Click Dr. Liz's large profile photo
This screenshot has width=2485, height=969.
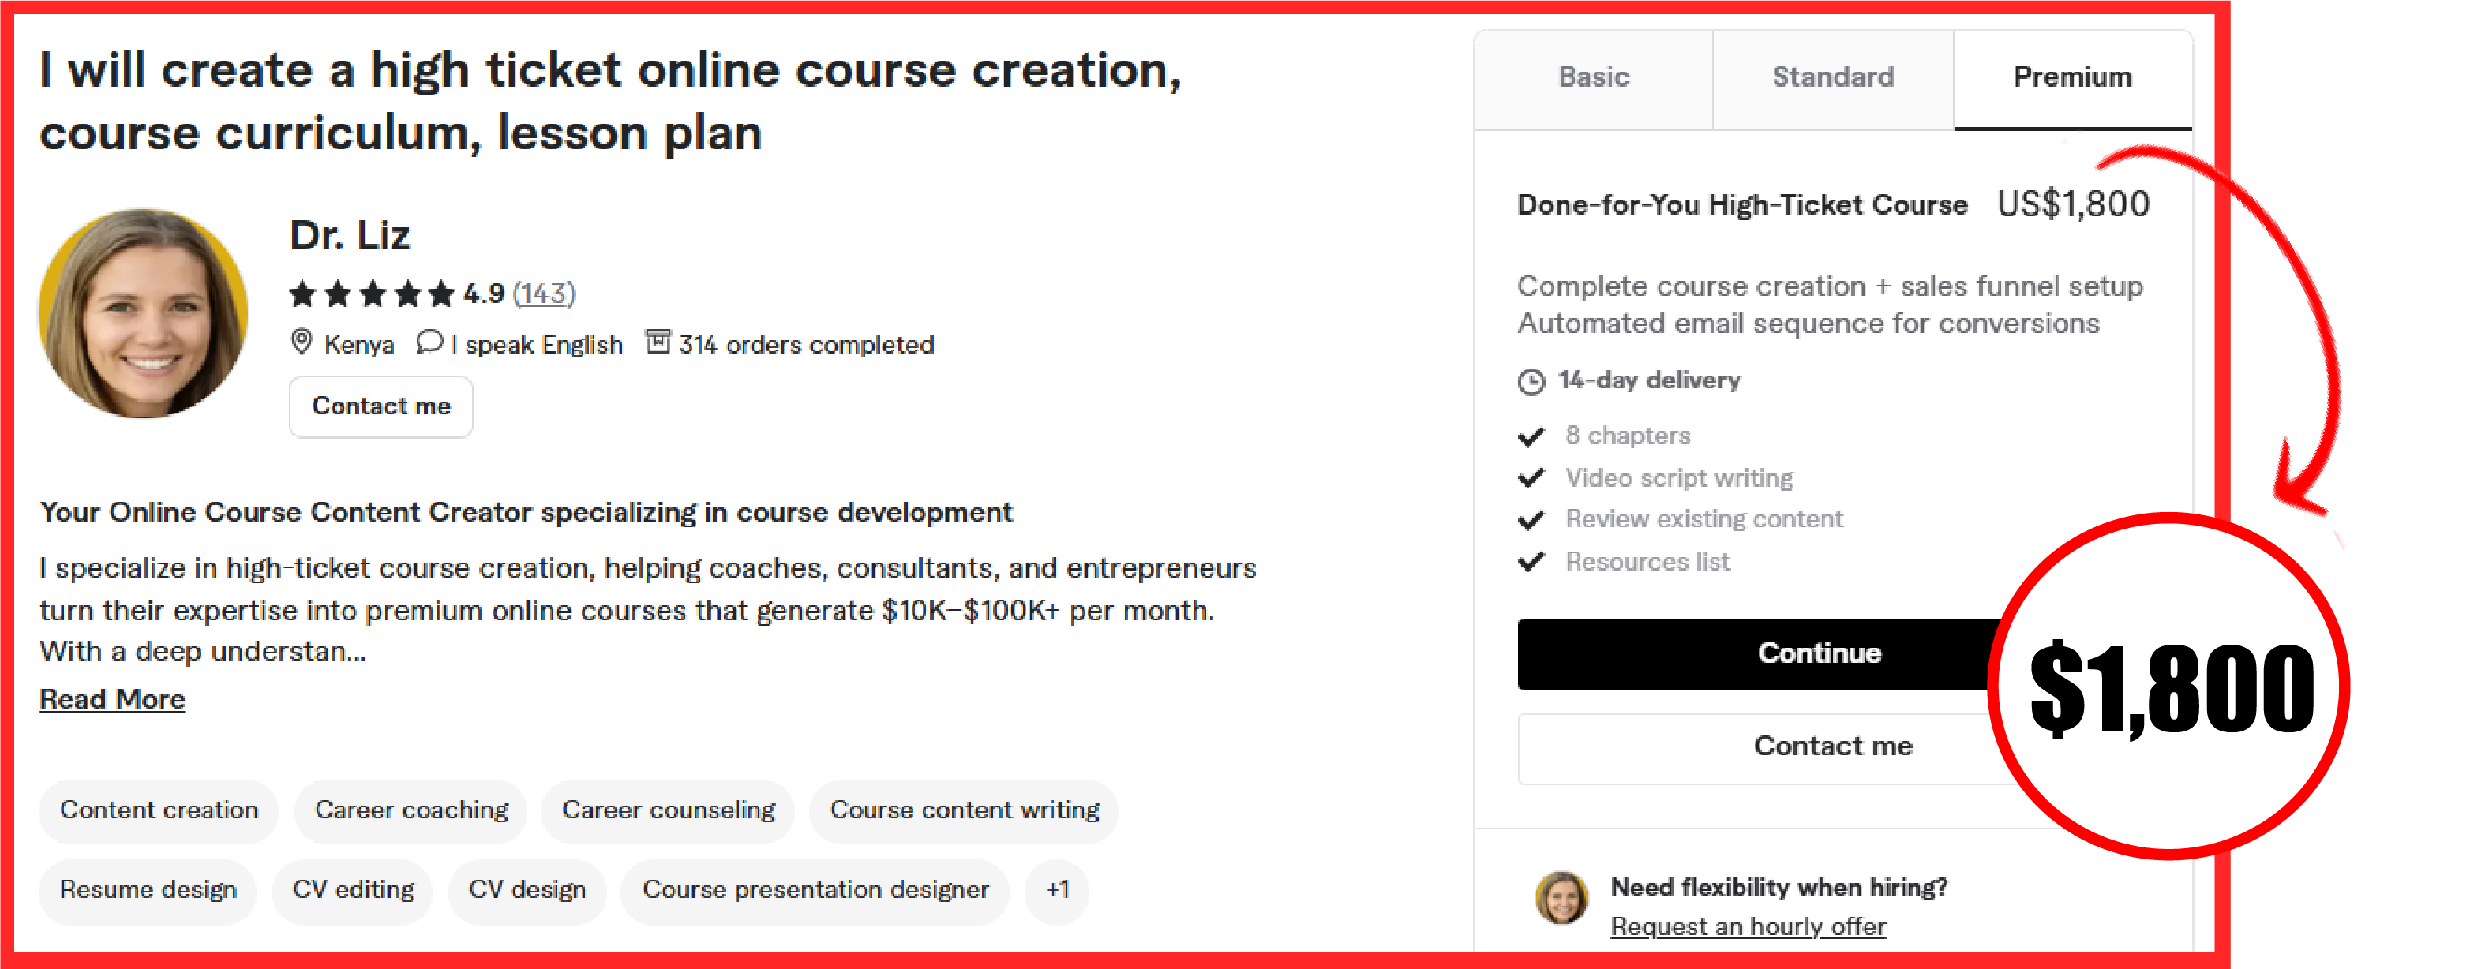144,313
